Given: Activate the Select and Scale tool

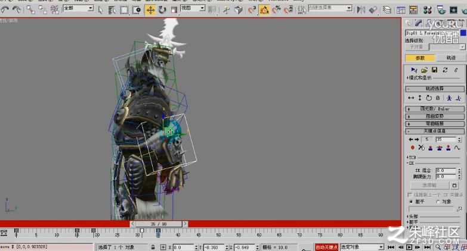Looking at the screenshot, I should 174,10.
